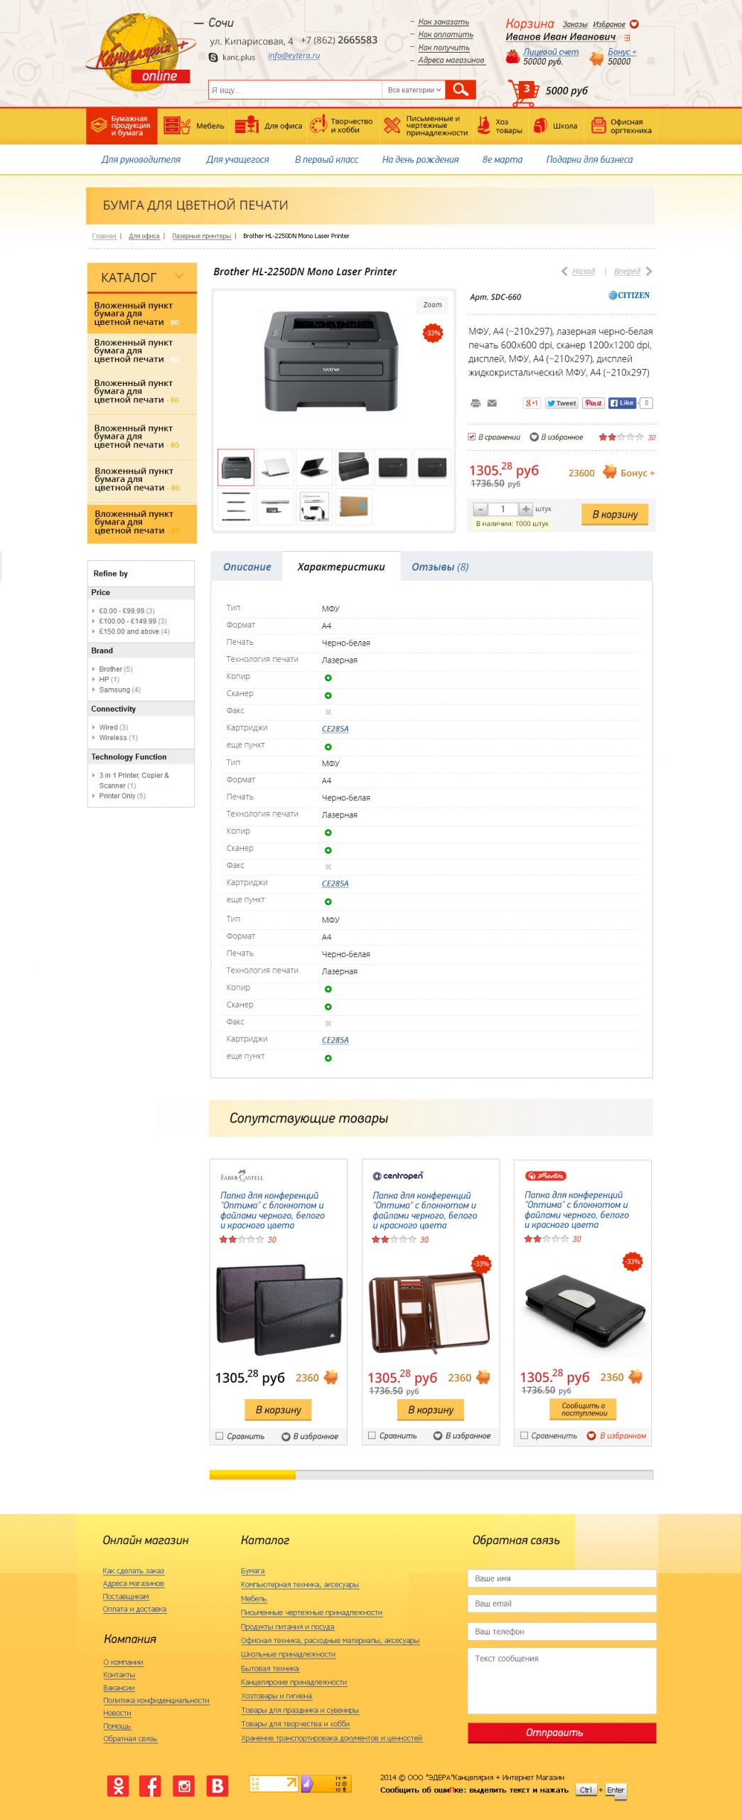
Task: Click the CITIZEN brand logo
Action: (629, 296)
